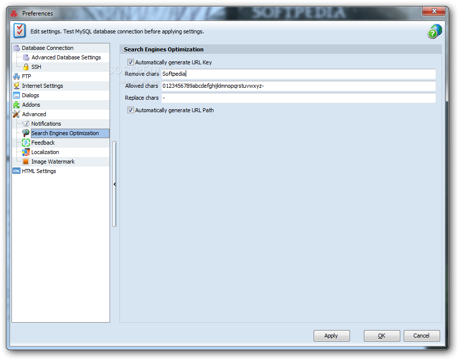Image resolution: width=459 pixels, height=360 pixels.
Task: Click the Localization flags icon
Action: (x=26, y=152)
